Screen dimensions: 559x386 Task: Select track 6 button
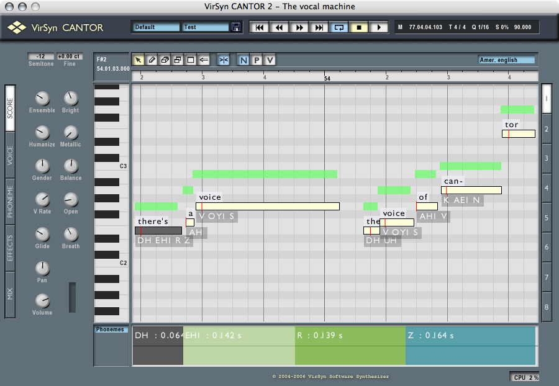pyautogui.click(x=547, y=247)
